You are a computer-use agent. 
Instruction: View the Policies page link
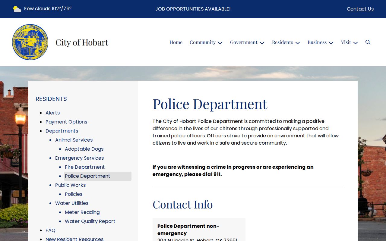click(74, 194)
